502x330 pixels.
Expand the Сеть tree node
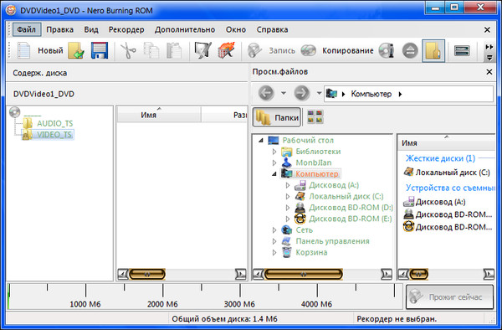(x=274, y=230)
